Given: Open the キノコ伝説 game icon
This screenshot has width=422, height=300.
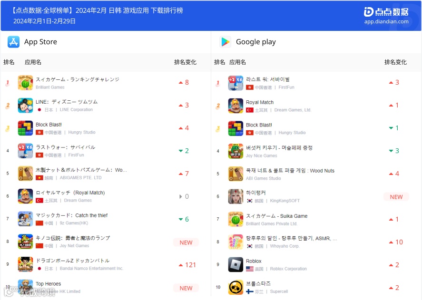Looking at the screenshot, I should (25, 242).
